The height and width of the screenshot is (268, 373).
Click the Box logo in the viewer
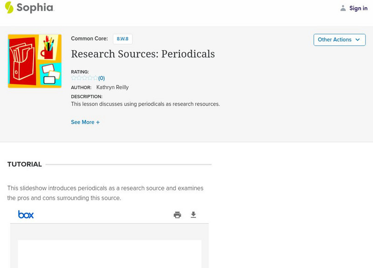pos(26,214)
